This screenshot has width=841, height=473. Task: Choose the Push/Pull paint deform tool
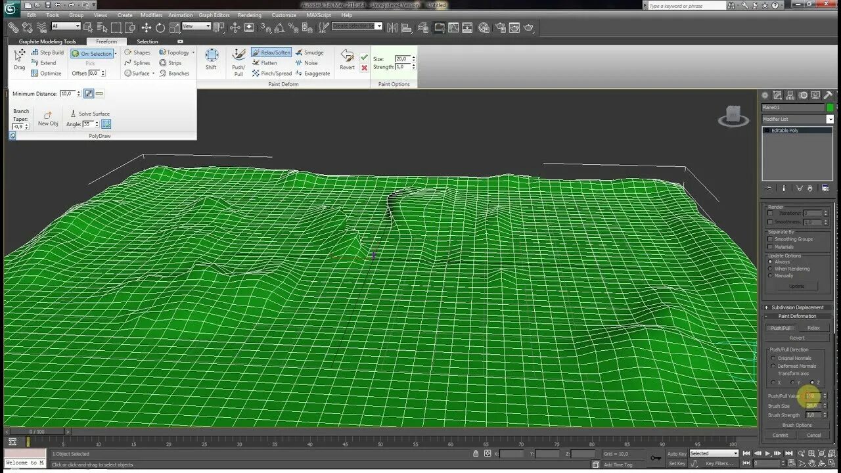[x=239, y=62]
